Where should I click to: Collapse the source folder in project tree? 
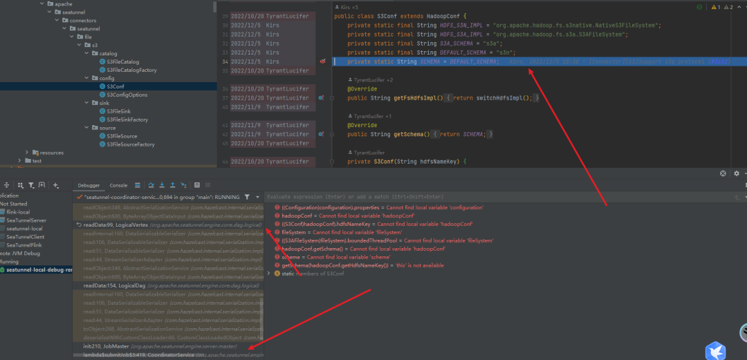(x=86, y=128)
